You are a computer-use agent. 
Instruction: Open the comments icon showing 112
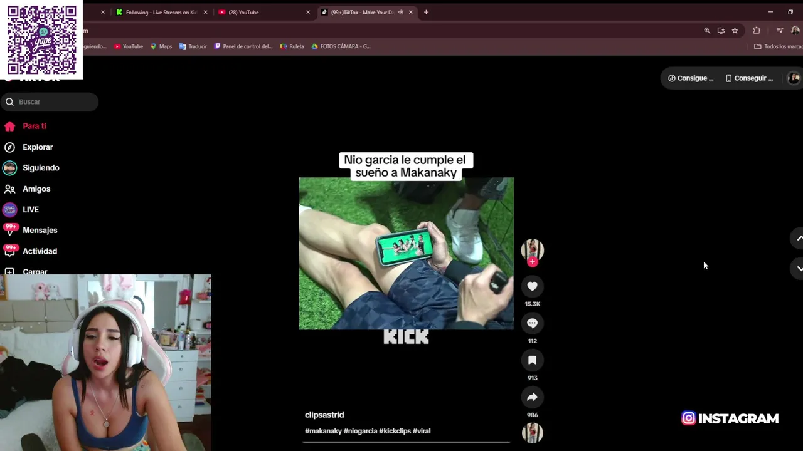click(x=532, y=323)
